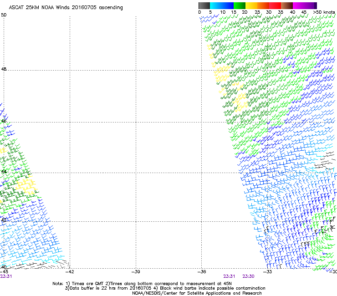Select the magenta-purple 40-50 knots color bar segment

(305, 5)
